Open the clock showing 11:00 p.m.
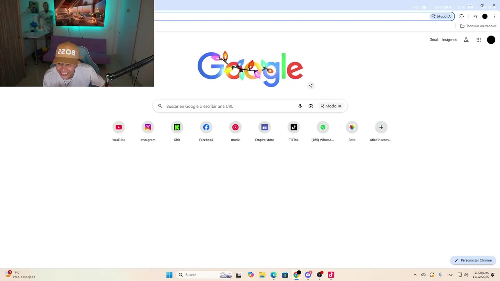 [x=480, y=275]
